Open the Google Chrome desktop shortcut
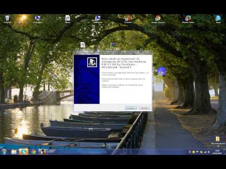This screenshot has width=226, height=169. pos(158,19)
